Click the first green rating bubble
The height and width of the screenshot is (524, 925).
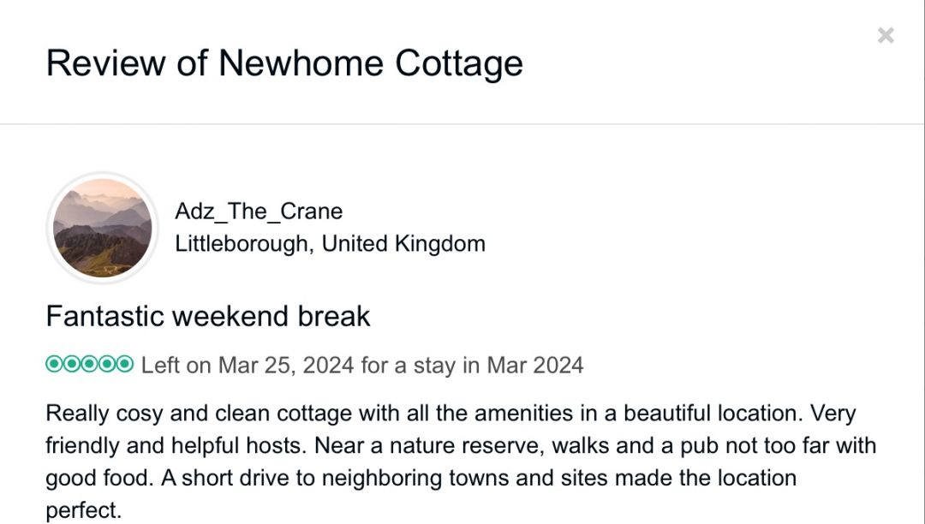54,365
